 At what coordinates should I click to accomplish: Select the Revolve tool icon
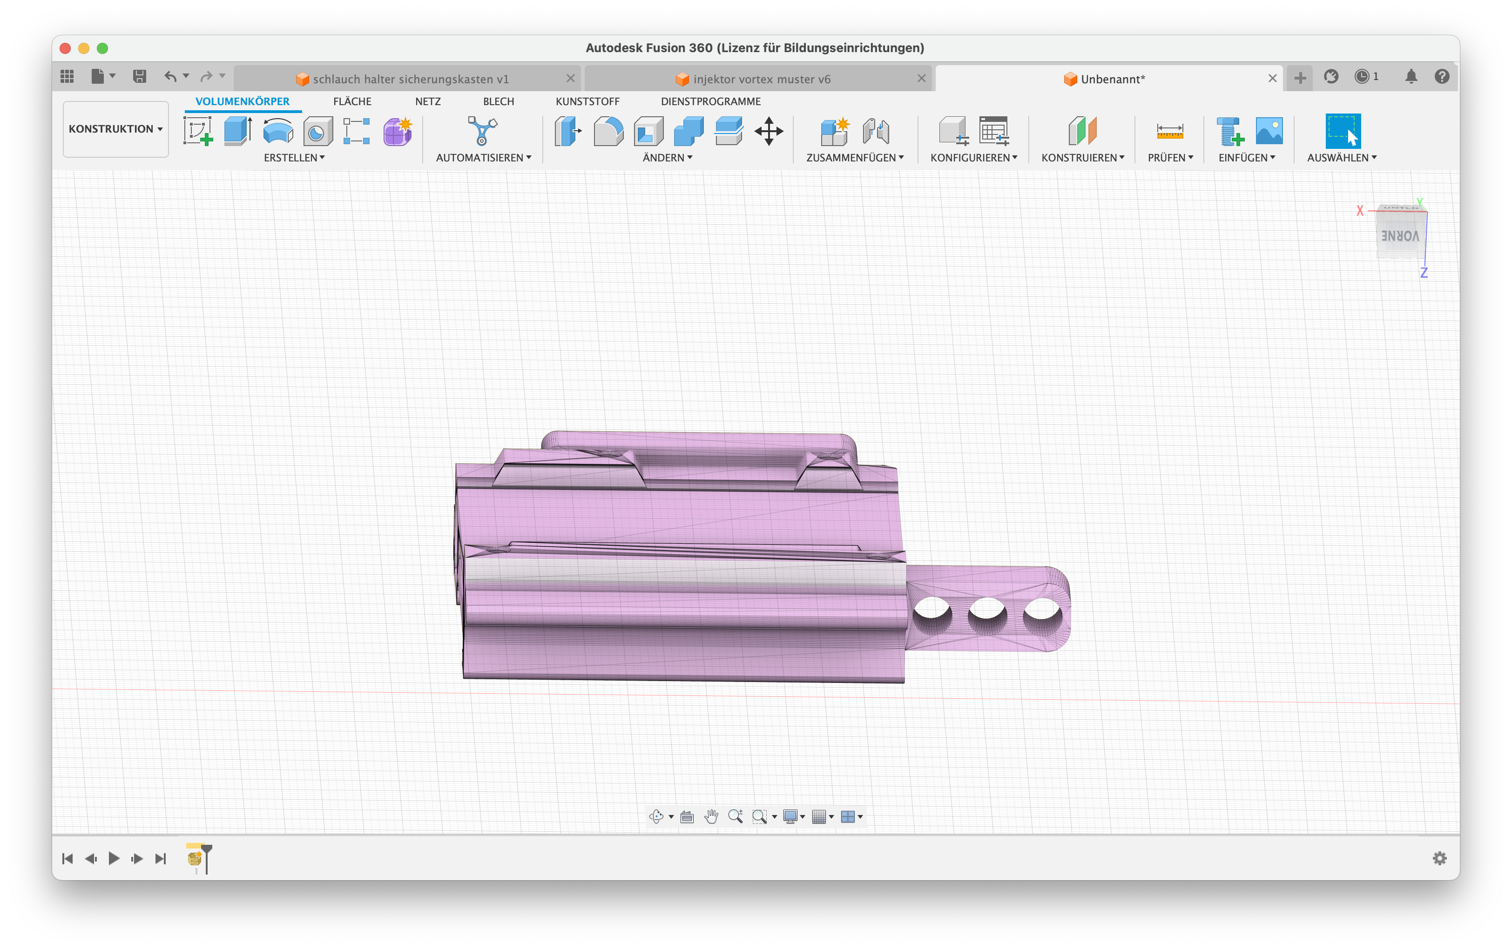(x=277, y=131)
